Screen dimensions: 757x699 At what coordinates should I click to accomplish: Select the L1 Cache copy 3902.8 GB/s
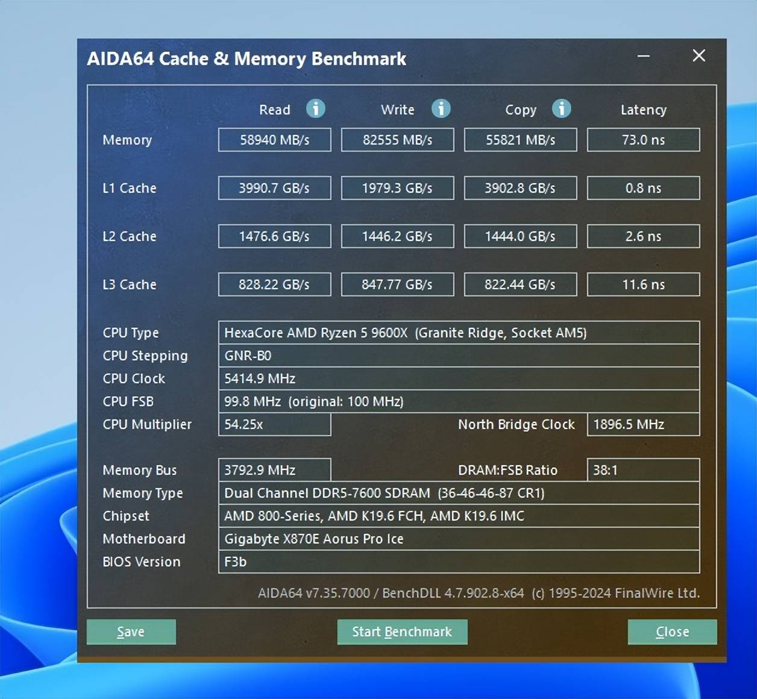pos(520,188)
